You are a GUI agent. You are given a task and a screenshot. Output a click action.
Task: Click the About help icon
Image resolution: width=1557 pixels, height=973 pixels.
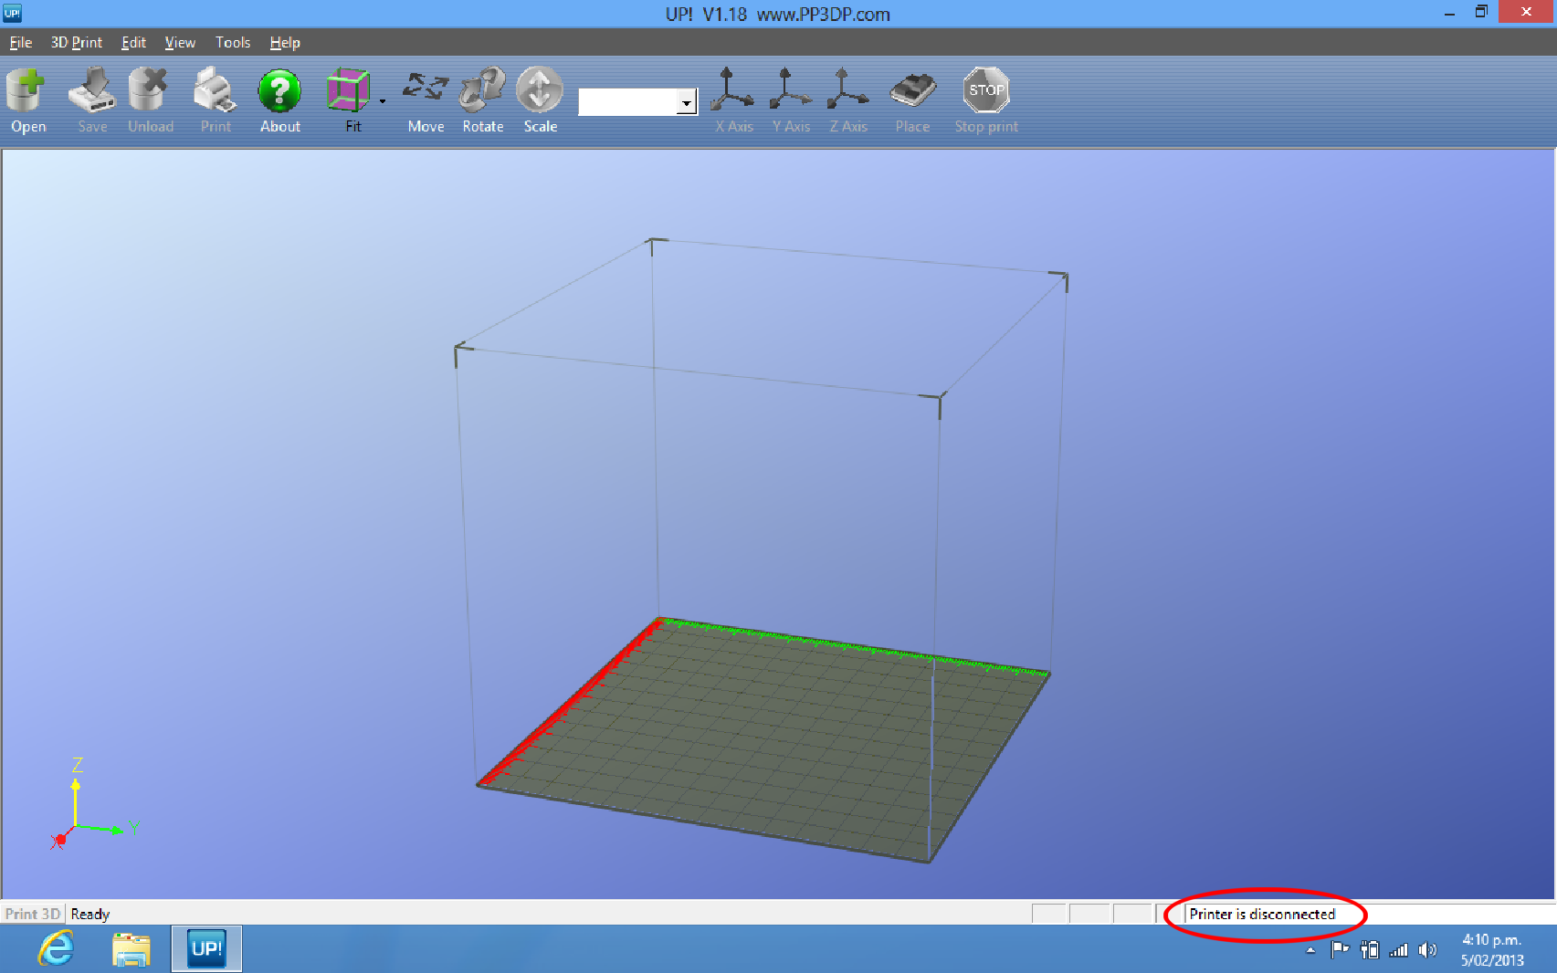pyautogui.click(x=279, y=91)
